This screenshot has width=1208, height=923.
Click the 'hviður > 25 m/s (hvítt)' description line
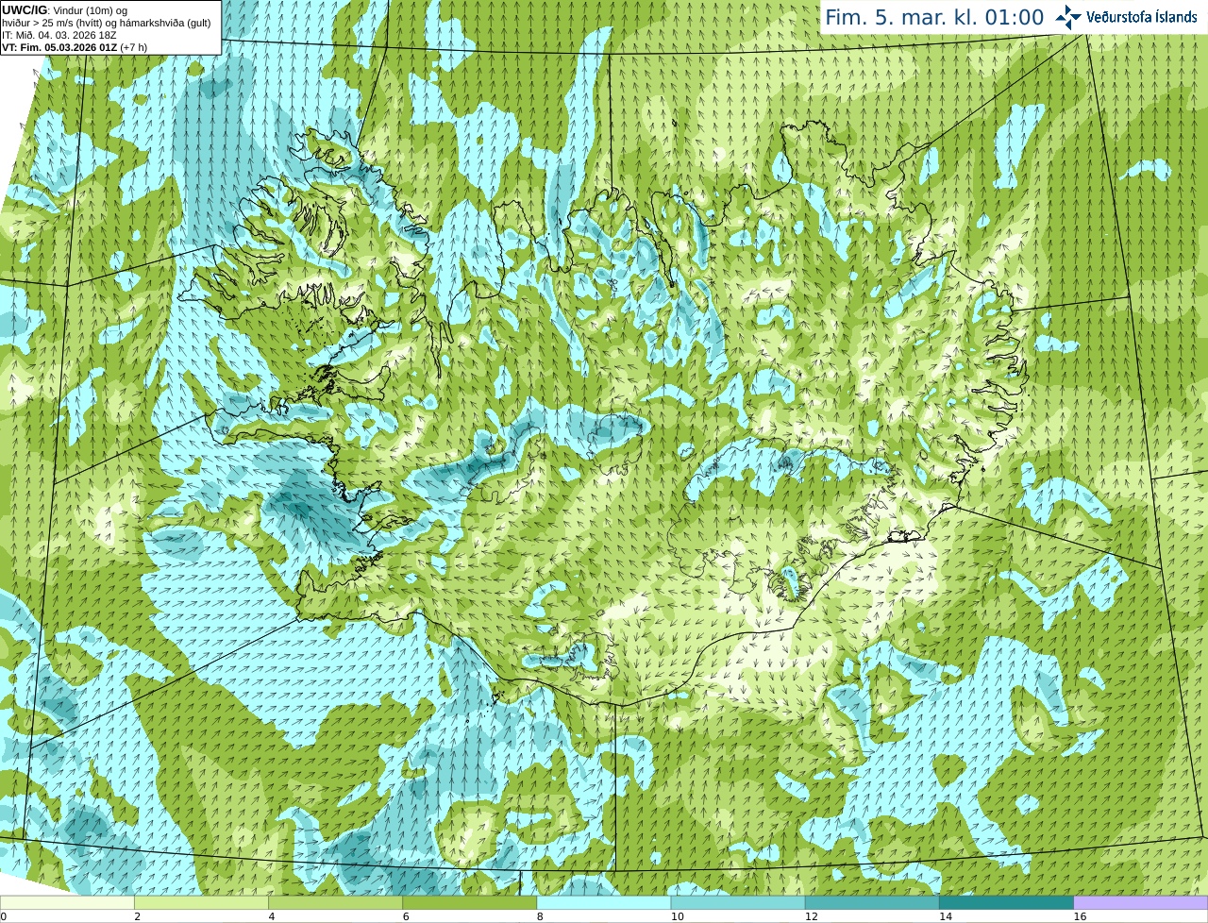(x=107, y=23)
